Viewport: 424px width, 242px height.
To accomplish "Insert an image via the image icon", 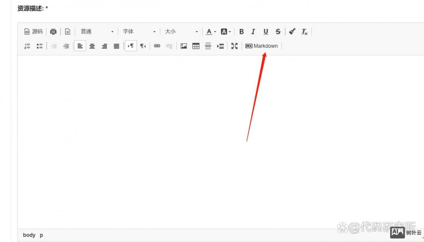I will [x=184, y=46].
